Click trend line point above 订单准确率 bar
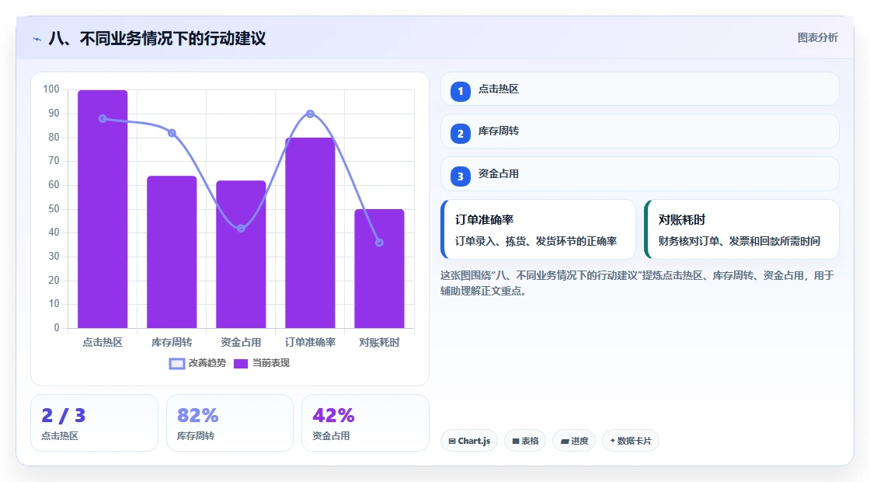Image resolution: width=870 pixels, height=482 pixels. [310, 114]
